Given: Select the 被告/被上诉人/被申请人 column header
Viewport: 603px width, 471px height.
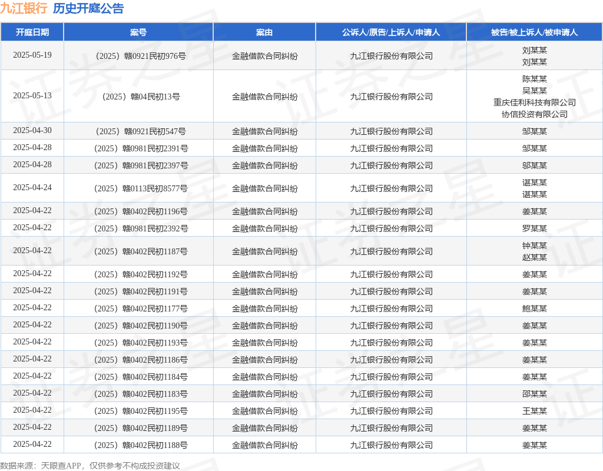Looking at the screenshot, I should point(535,32).
